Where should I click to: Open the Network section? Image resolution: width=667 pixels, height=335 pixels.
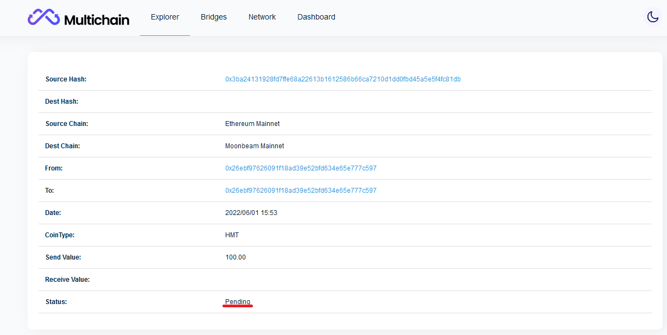tap(262, 17)
